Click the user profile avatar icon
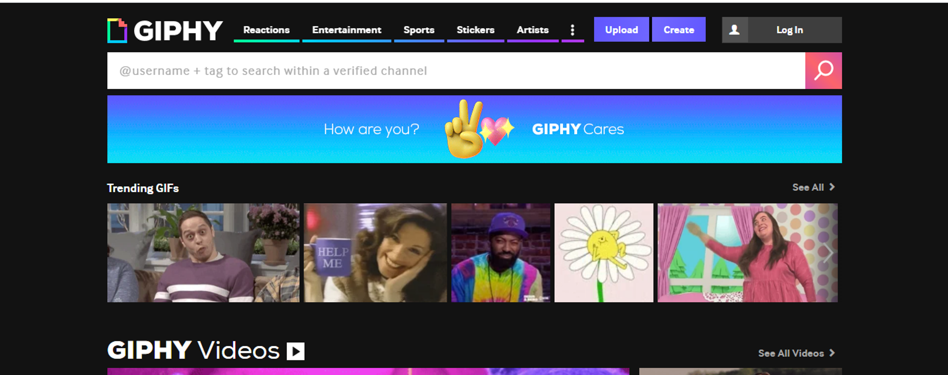This screenshot has width=948, height=375. [x=734, y=30]
